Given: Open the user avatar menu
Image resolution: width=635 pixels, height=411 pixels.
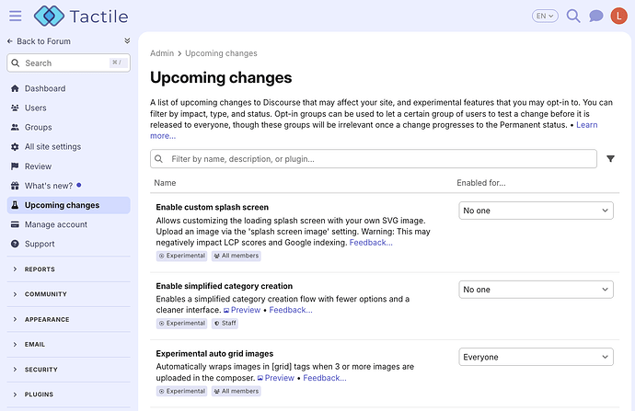Looking at the screenshot, I should click(x=618, y=17).
